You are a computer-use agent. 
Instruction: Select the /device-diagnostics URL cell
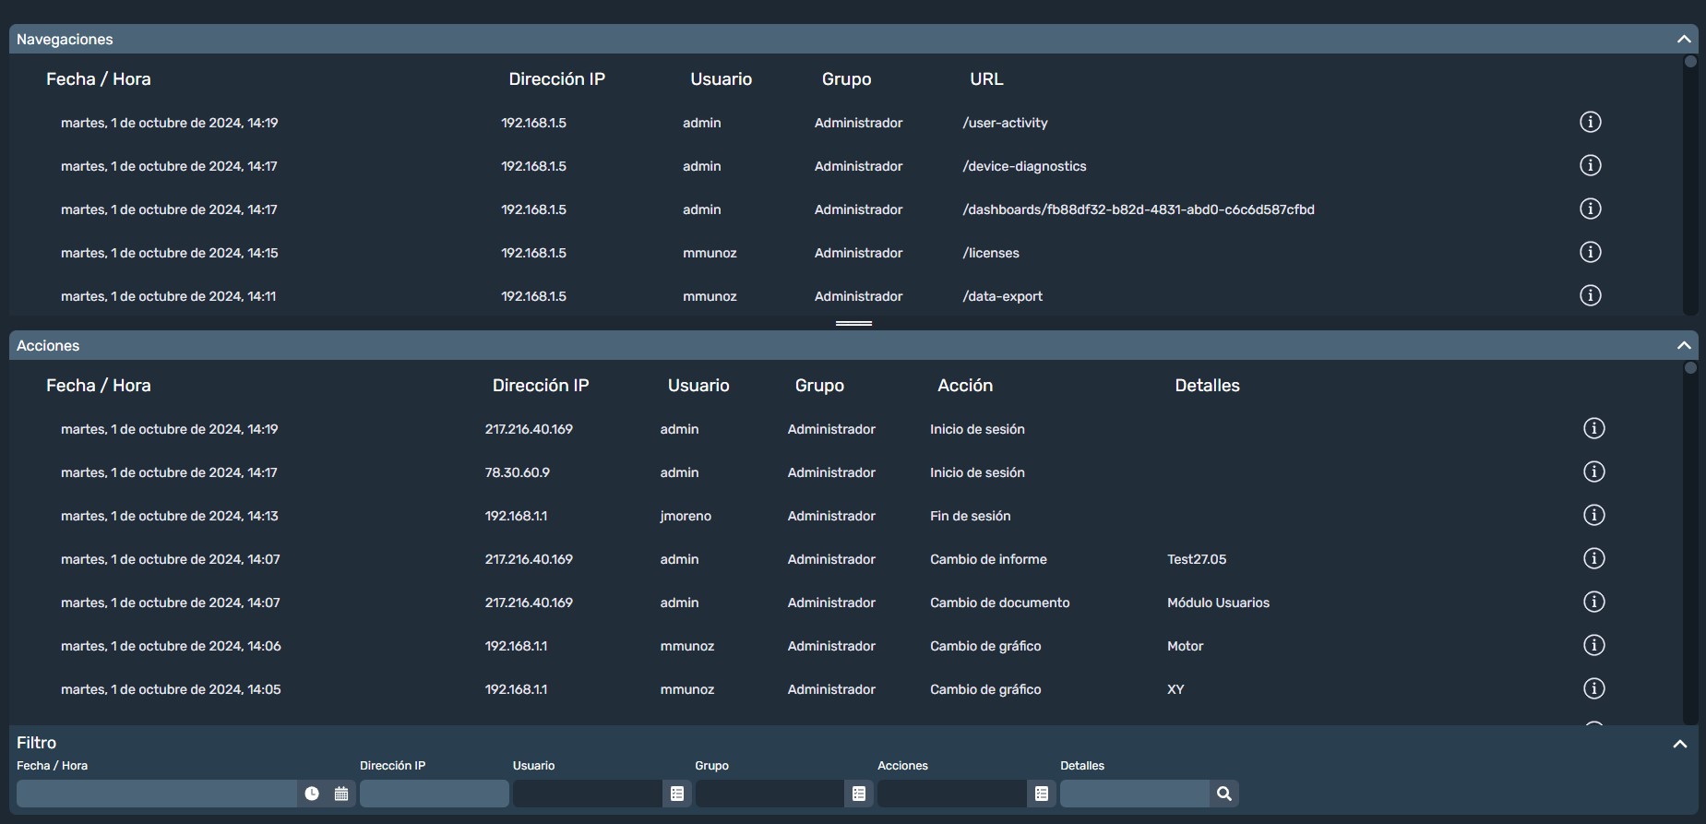[x=1024, y=166]
